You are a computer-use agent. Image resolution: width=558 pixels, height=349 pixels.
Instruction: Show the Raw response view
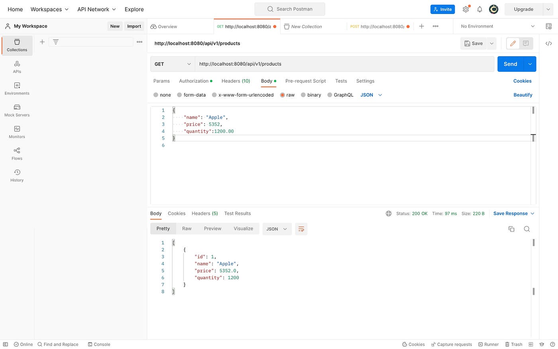187,229
